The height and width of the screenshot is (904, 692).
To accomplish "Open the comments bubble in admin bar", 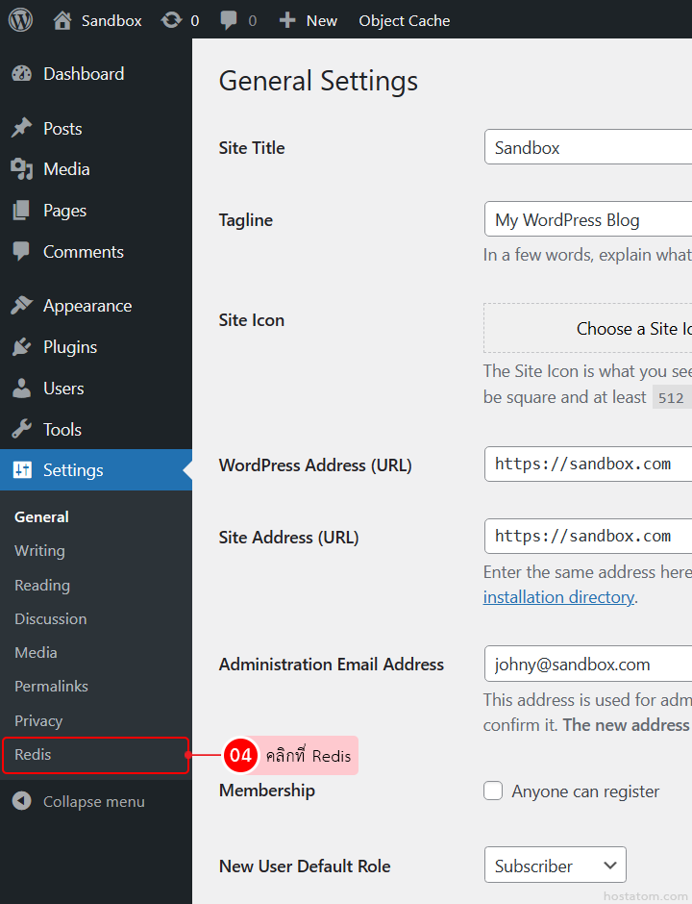I will [229, 20].
